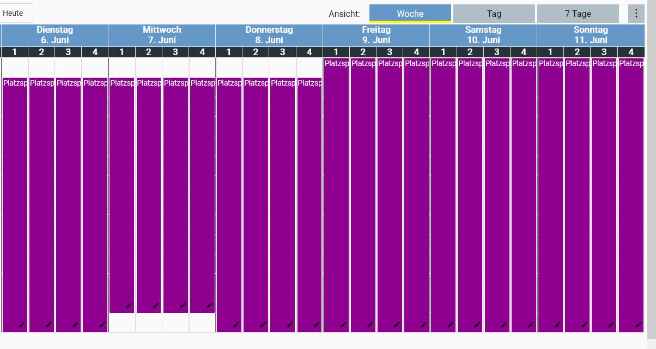Edit Dienstag court 3 booking via pencil icon
The image size is (656, 349).
[x=76, y=325]
